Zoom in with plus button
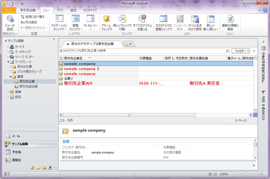This screenshot has width=270, height=179. tap(261, 174)
